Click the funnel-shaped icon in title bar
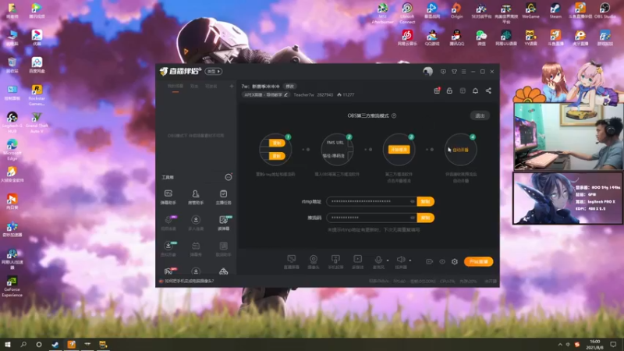624x351 pixels. (454, 72)
